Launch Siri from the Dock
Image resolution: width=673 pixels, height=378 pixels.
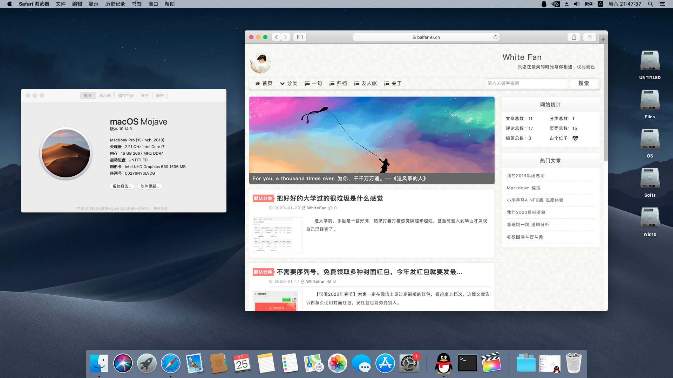[123, 363]
